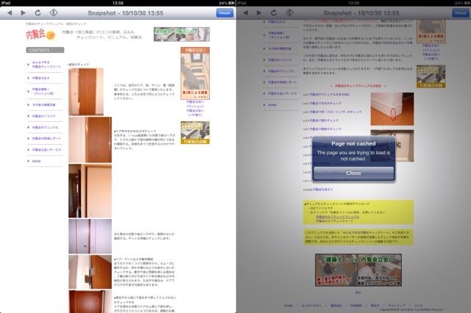The image size is (471, 313).
Task: Click the 内覧会 site logo in left screen
Action: click(40, 35)
